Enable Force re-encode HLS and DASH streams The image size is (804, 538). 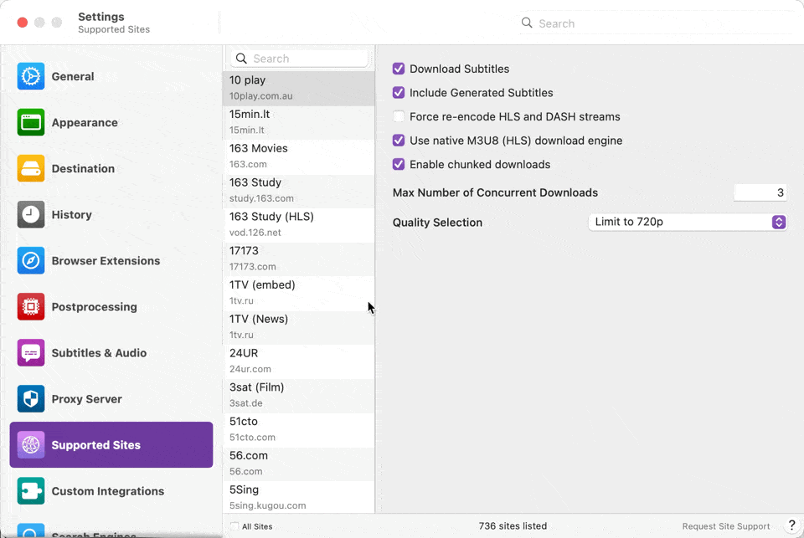coord(399,116)
